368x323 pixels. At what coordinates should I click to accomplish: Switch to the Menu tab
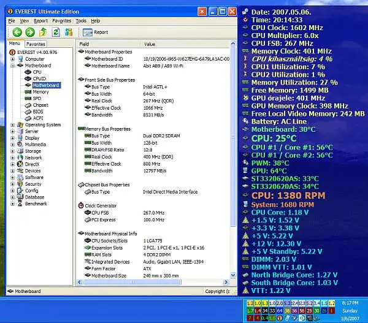click(15, 44)
